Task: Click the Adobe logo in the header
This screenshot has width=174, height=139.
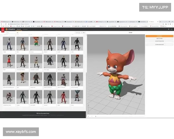Action: tap(3, 29)
